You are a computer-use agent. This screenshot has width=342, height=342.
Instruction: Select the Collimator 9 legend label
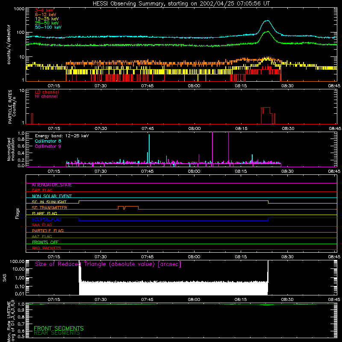tap(48, 146)
